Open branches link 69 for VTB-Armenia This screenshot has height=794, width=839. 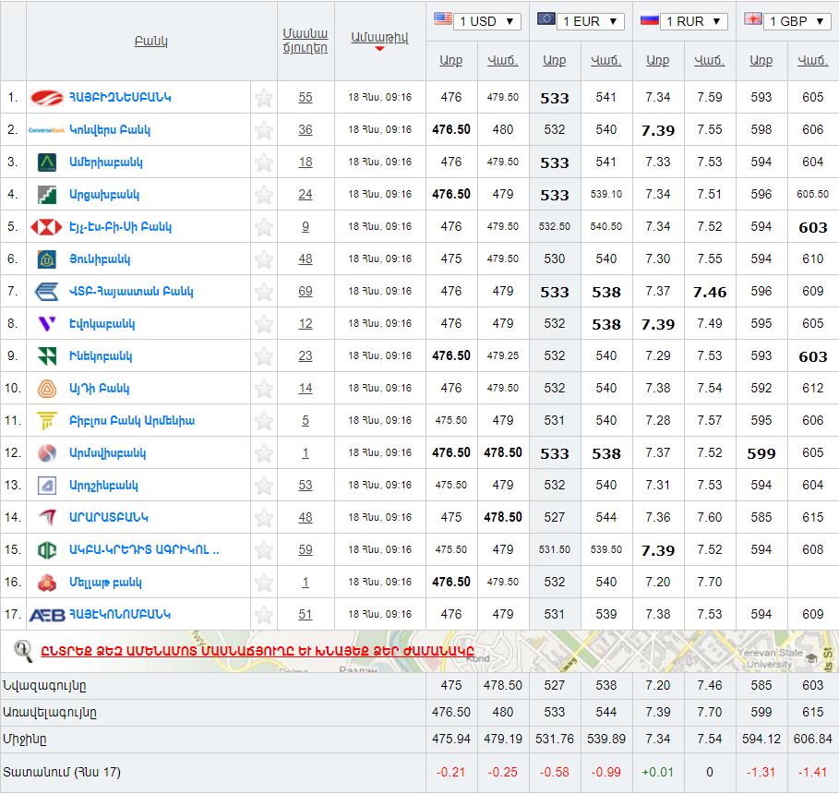click(x=306, y=292)
